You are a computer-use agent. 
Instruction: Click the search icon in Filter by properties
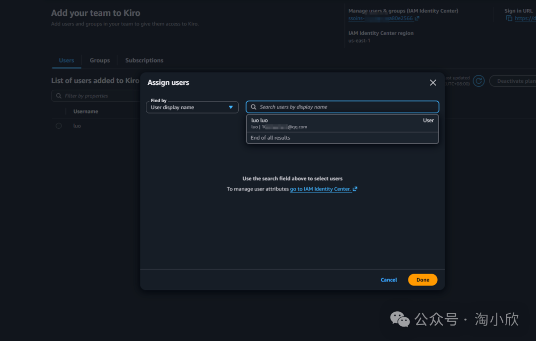59,96
